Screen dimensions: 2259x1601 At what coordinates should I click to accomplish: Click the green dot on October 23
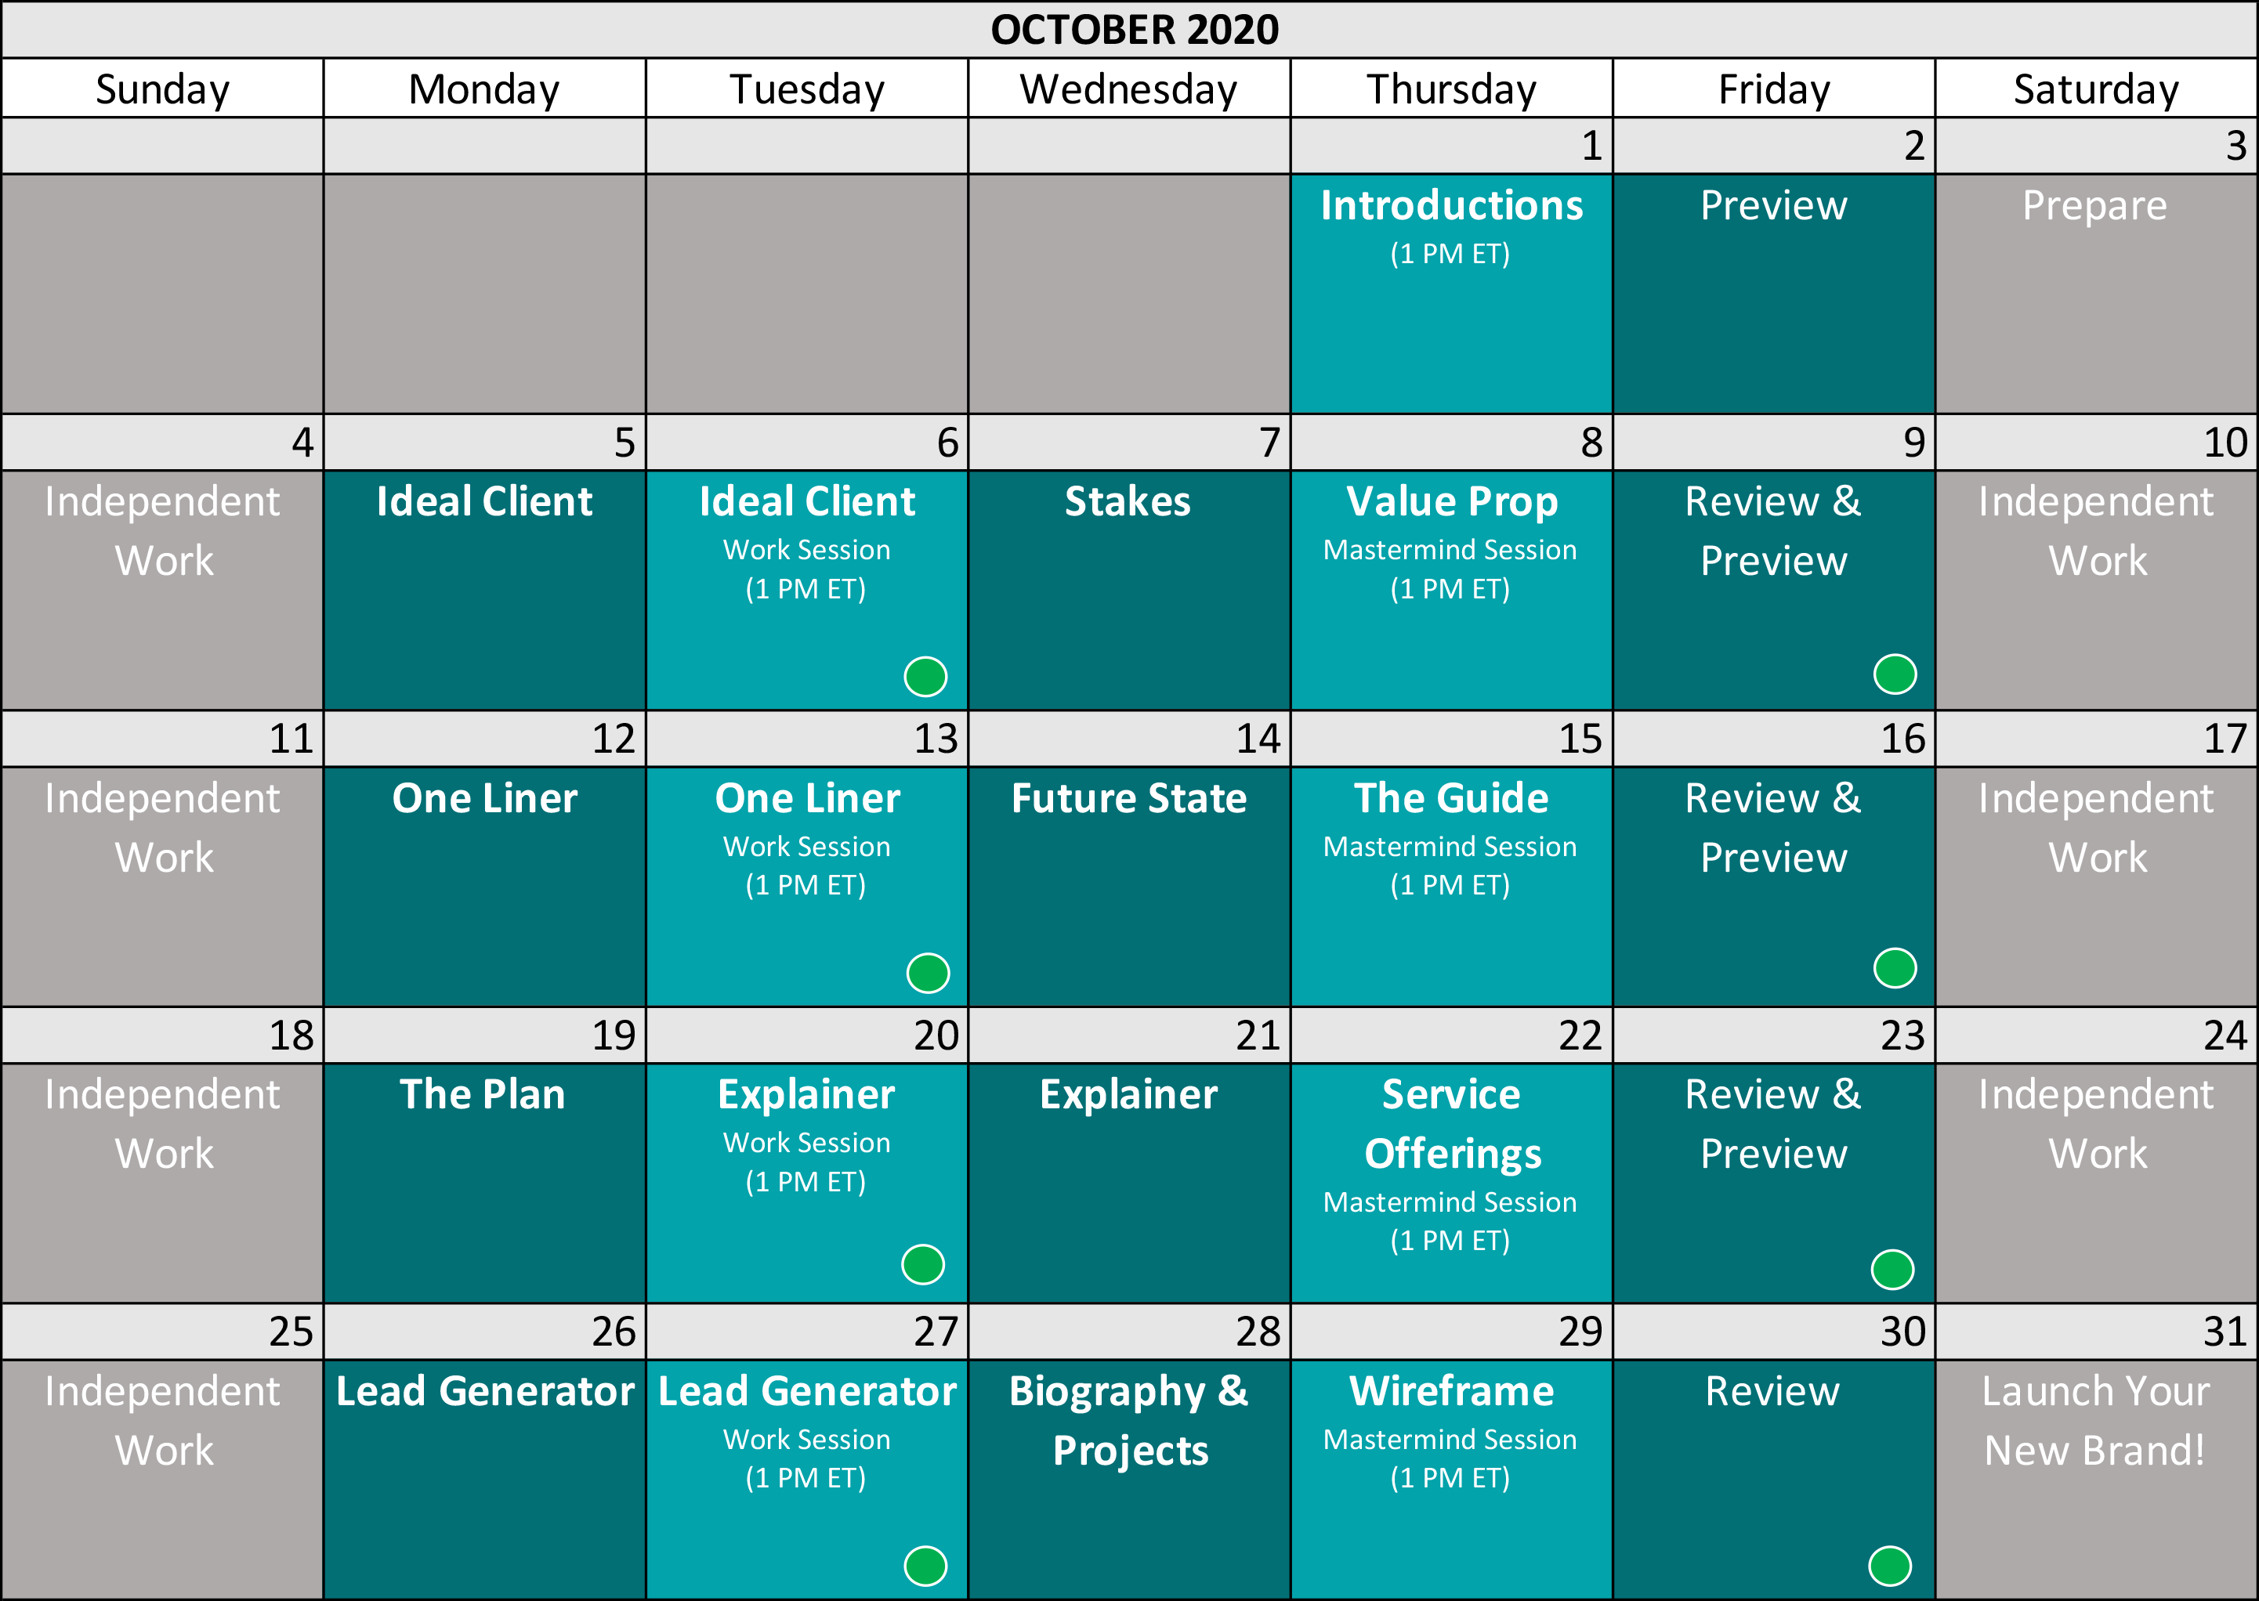1892,1269
